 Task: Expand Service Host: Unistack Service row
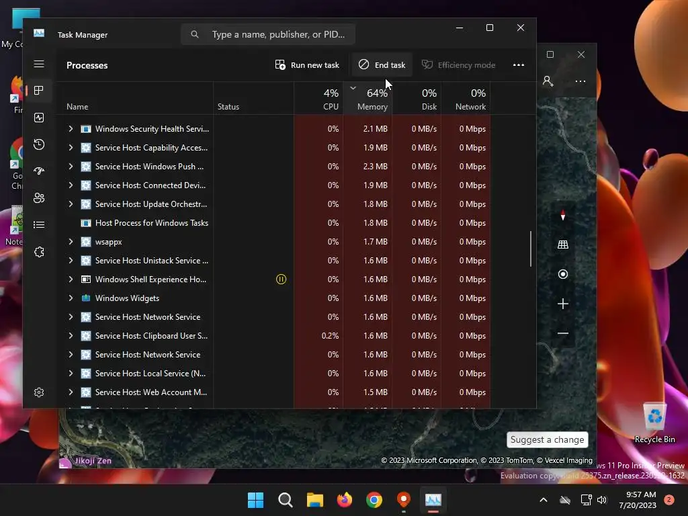(71, 261)
